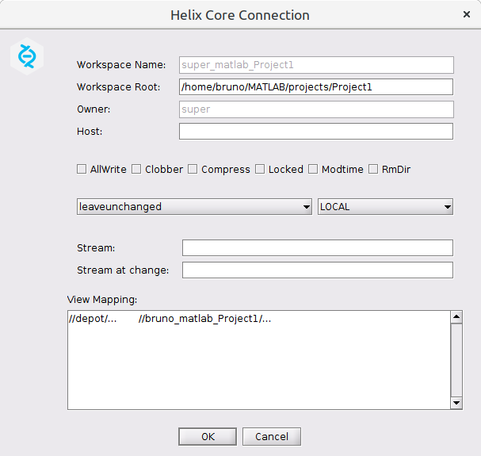This screenshot has height=456, width=481.
Task: Toggle the RmDir checkbox
Action: 373,169
